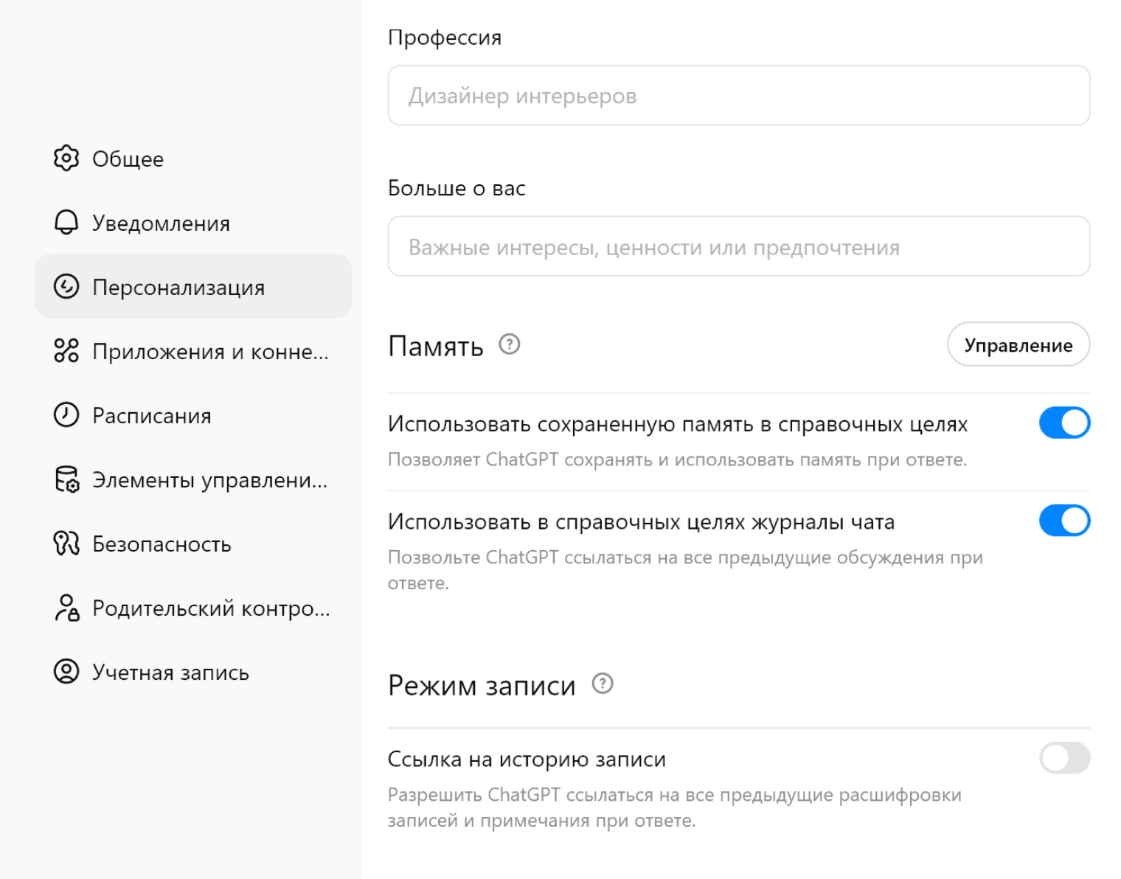Select the database icon for Элементы управления
Image resolution: width=1121 pixels, height=879 pixels.
[66, 479]
